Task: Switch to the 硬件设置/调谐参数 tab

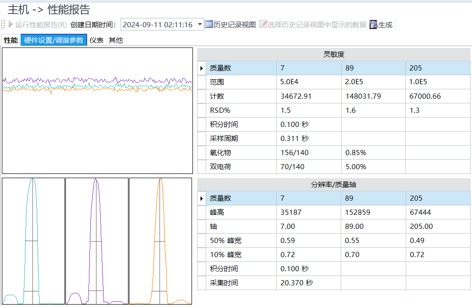Action: pyautogui.click(x=54, y=40)
